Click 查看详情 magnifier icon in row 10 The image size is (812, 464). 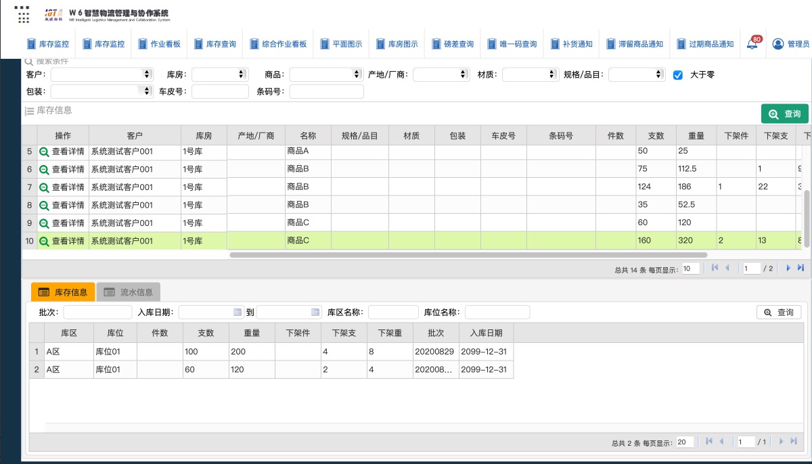click(44, 241)
